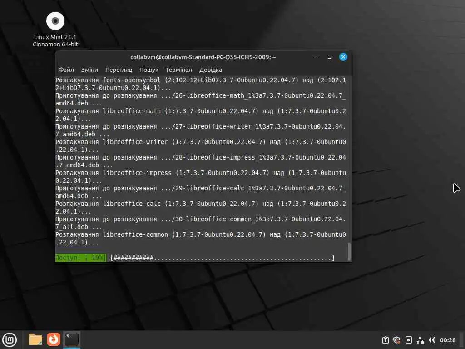Open the Файл menu
This screenshot has width=465, height=349.
[x=66, y=70]
